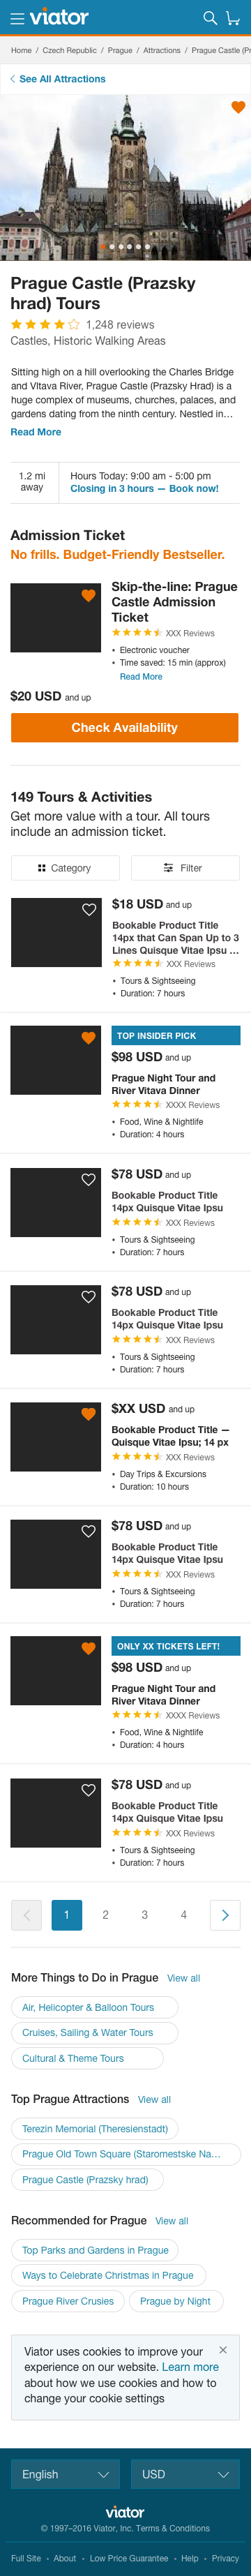Click the Viator logo in header
The width and height of the screenshot is (251, 2576).
point(59,17)
